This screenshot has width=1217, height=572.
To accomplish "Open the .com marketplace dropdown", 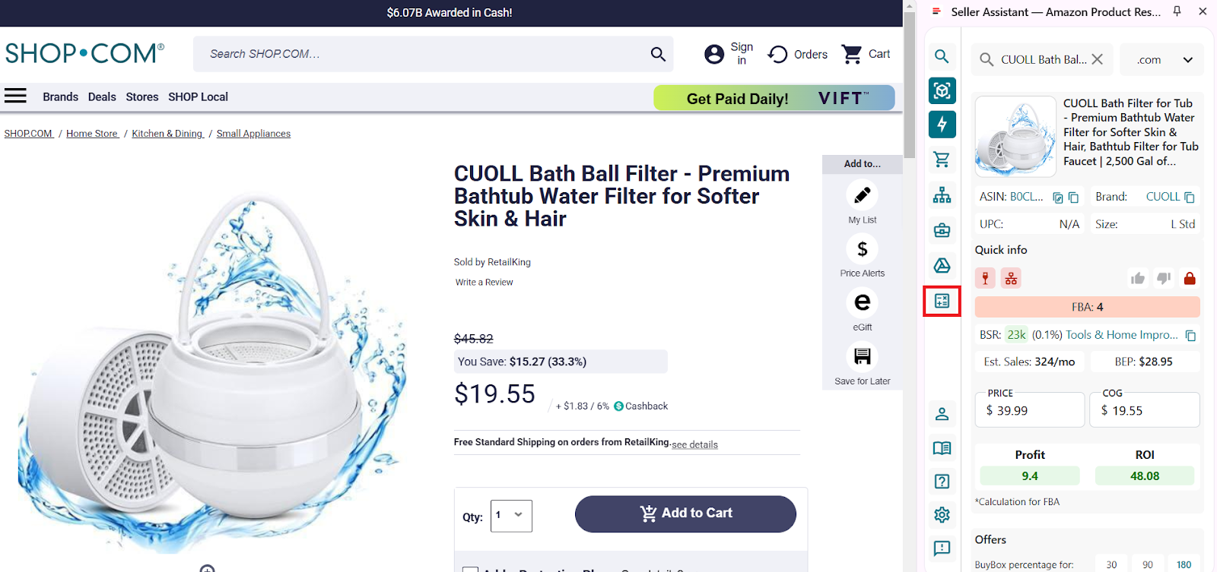I will coord(1161,59).
